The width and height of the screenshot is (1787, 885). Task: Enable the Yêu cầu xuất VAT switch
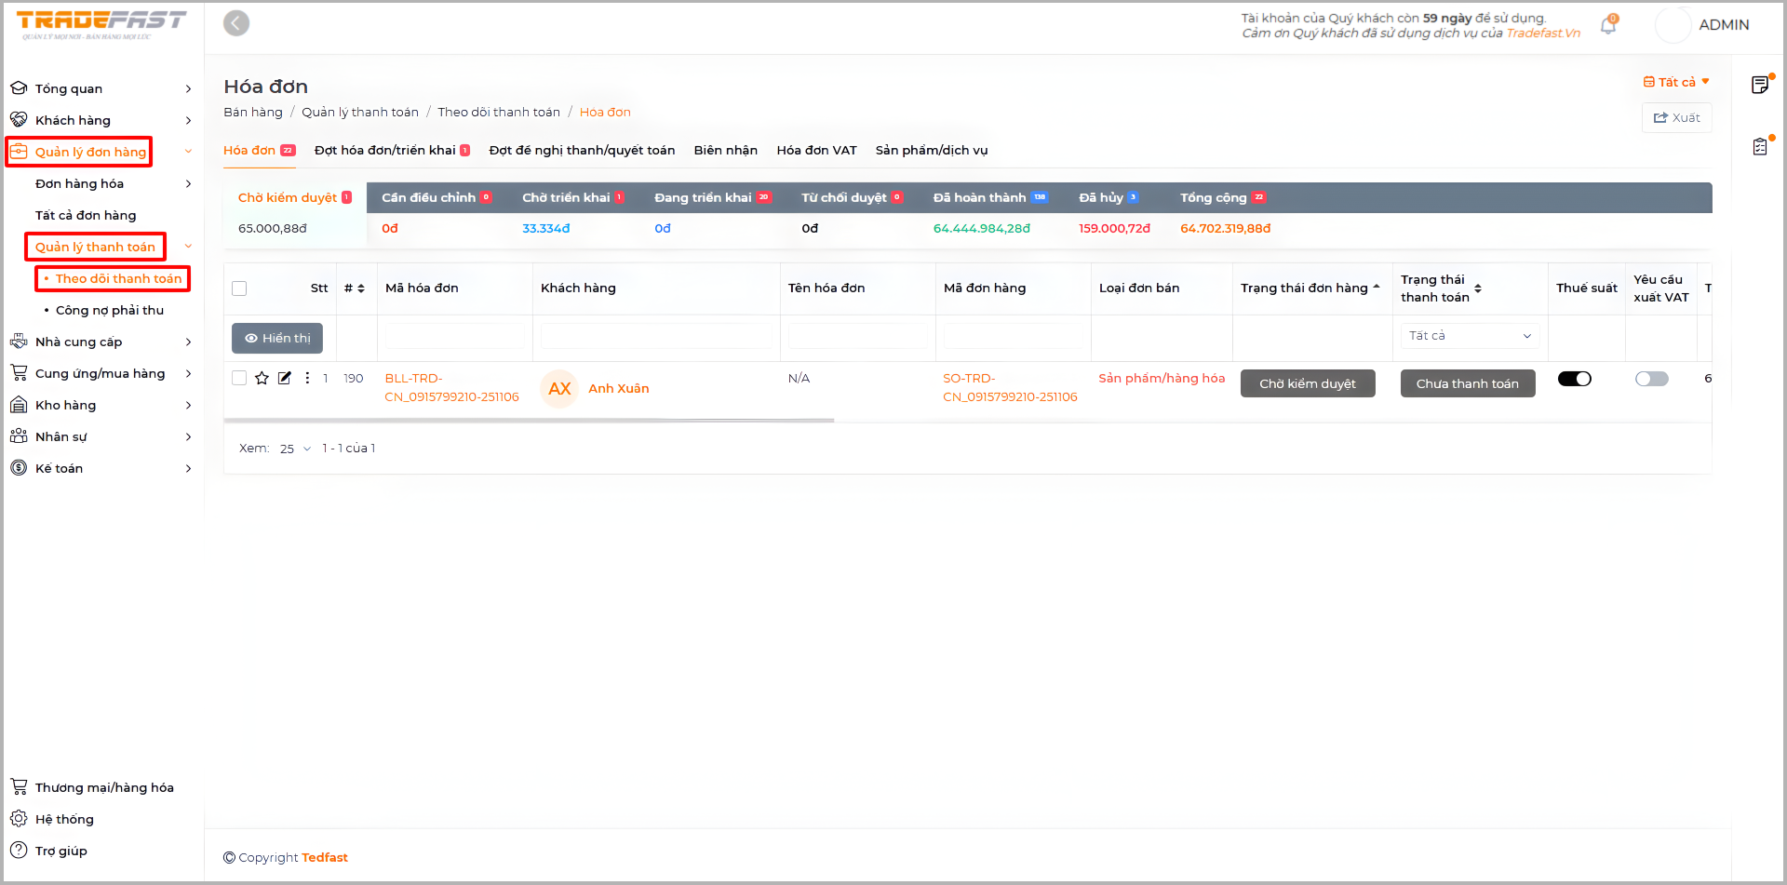point(1652,379)
